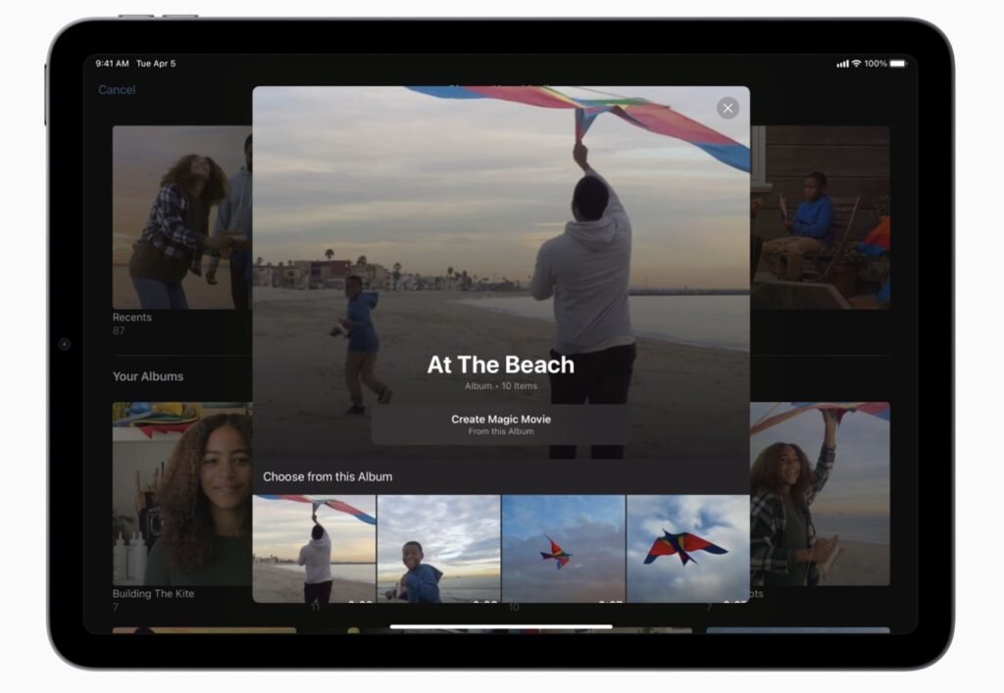Click the Album 10 Items subtitle
Screen dimensions: 1004x693
pos(501,386)
